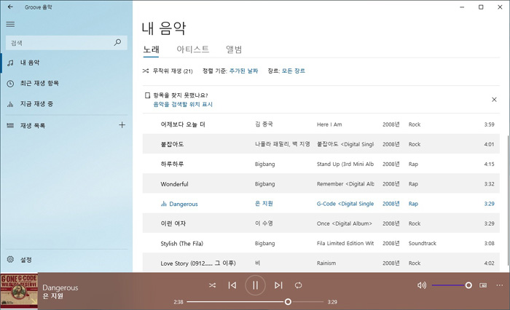Skip to the previous track
This screenshot has height=310, width=510.
232,285
